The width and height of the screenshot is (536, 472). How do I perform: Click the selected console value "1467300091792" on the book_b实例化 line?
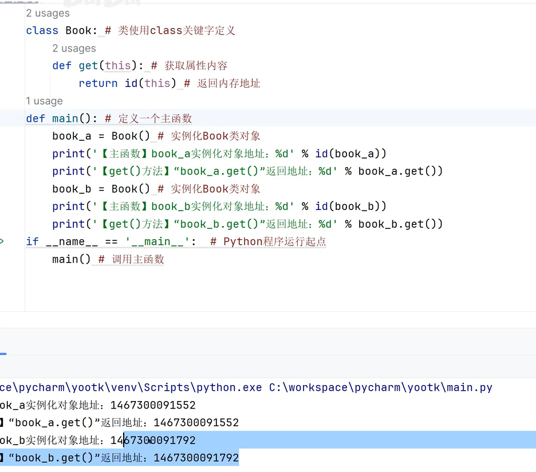pyautogui.click(x=153, y=440)
